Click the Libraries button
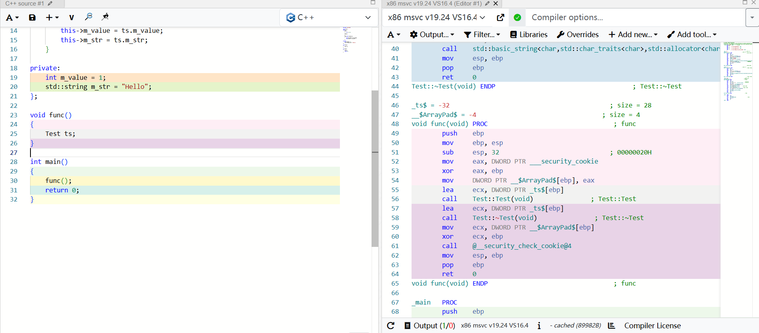This screenshot has width=759, height=333. click(529, 35)
